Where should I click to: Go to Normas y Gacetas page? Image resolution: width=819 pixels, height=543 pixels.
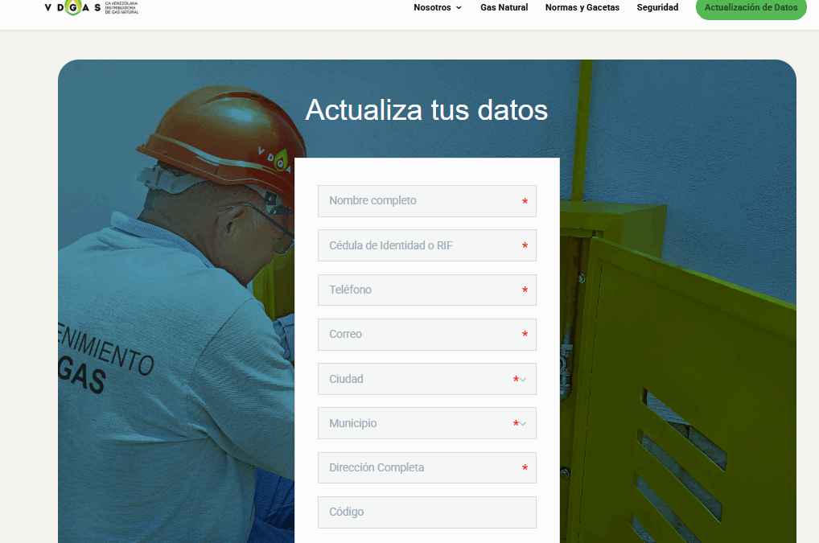tap(582, 7)
